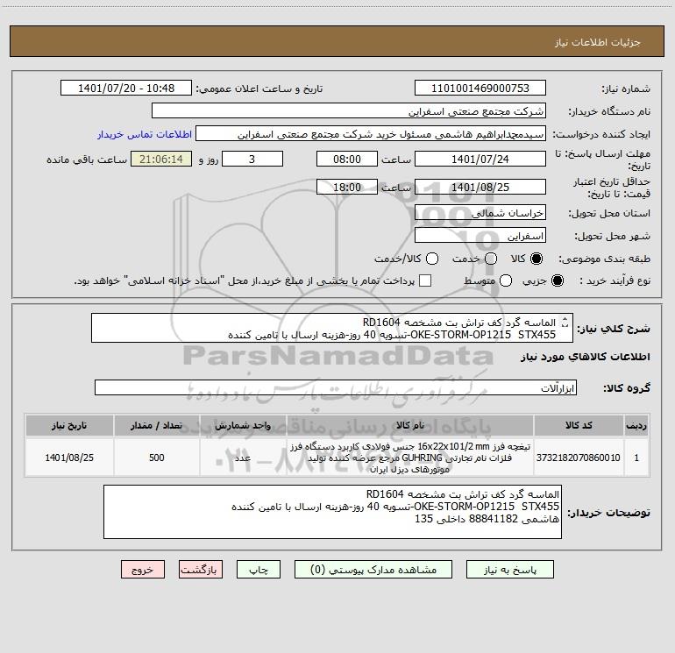Click row number 1 cell
Image resolution: width=675 pixels, height=653 pixels.
[x=636, y=458]
